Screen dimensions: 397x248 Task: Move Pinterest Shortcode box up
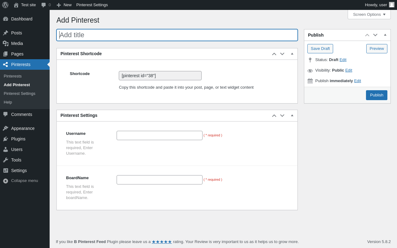274,54
